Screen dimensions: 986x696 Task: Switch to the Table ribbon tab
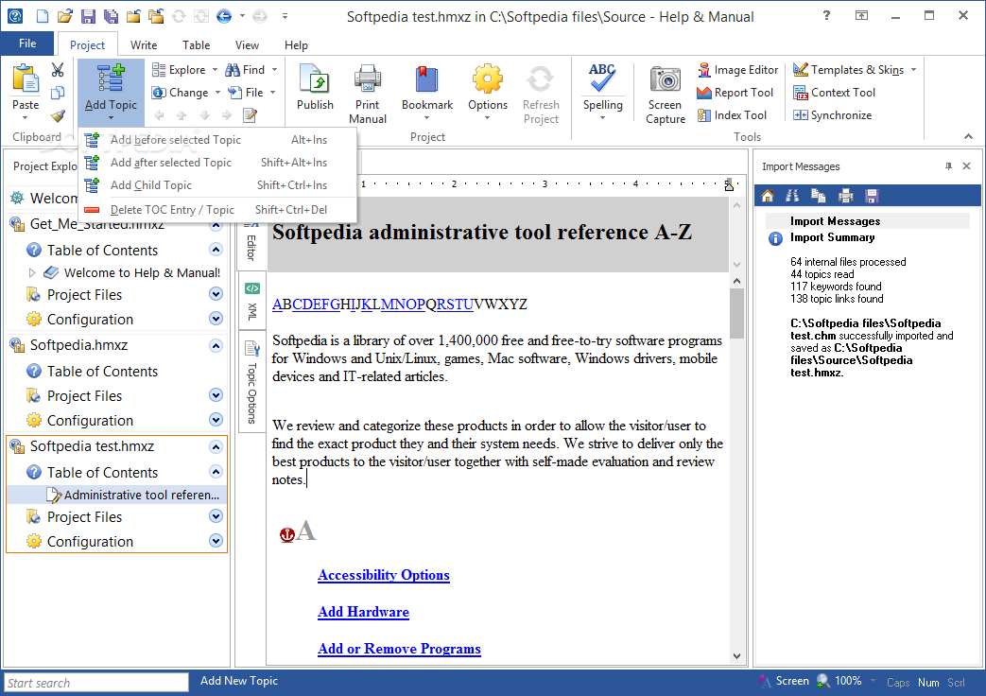197,45
